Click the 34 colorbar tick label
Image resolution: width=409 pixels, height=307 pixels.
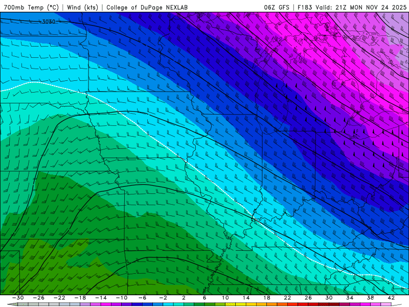click(x=350, y=298)
